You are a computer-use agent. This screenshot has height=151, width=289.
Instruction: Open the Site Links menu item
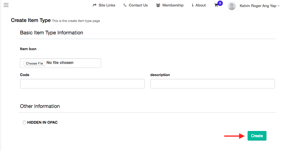pyautogui.click(x=104, y=5)
